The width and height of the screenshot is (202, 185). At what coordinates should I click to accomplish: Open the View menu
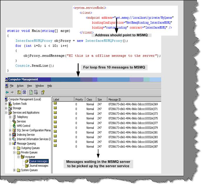tap(29, 86)
